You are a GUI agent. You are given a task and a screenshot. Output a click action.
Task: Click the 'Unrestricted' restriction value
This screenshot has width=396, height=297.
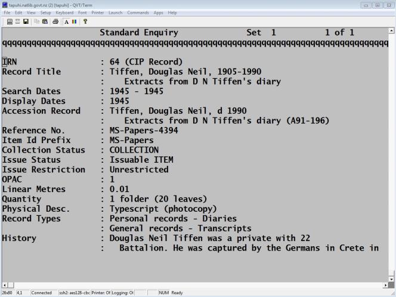point(139,170)
